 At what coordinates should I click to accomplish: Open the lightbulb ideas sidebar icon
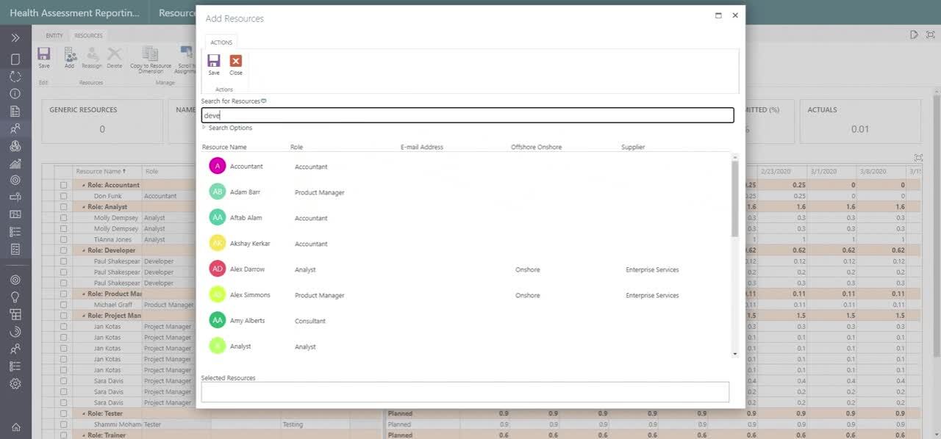coord(15,297)
